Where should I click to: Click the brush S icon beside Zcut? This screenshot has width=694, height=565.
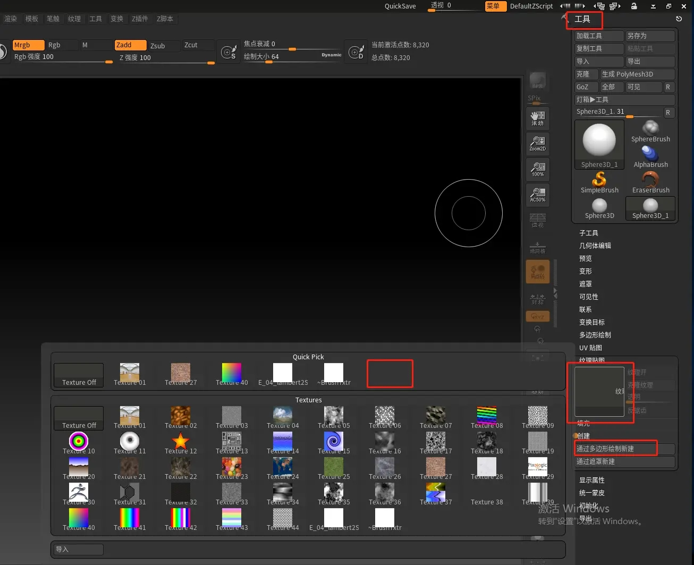point(228,52)
